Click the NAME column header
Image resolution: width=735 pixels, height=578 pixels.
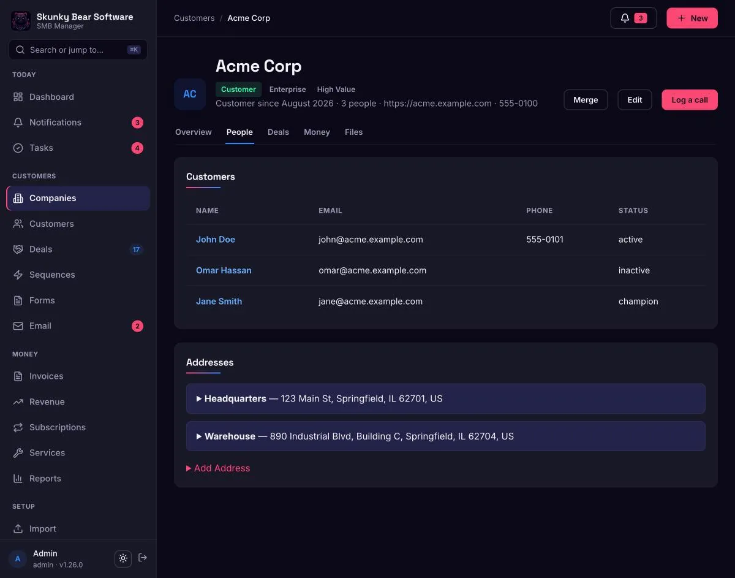point(207,210)
